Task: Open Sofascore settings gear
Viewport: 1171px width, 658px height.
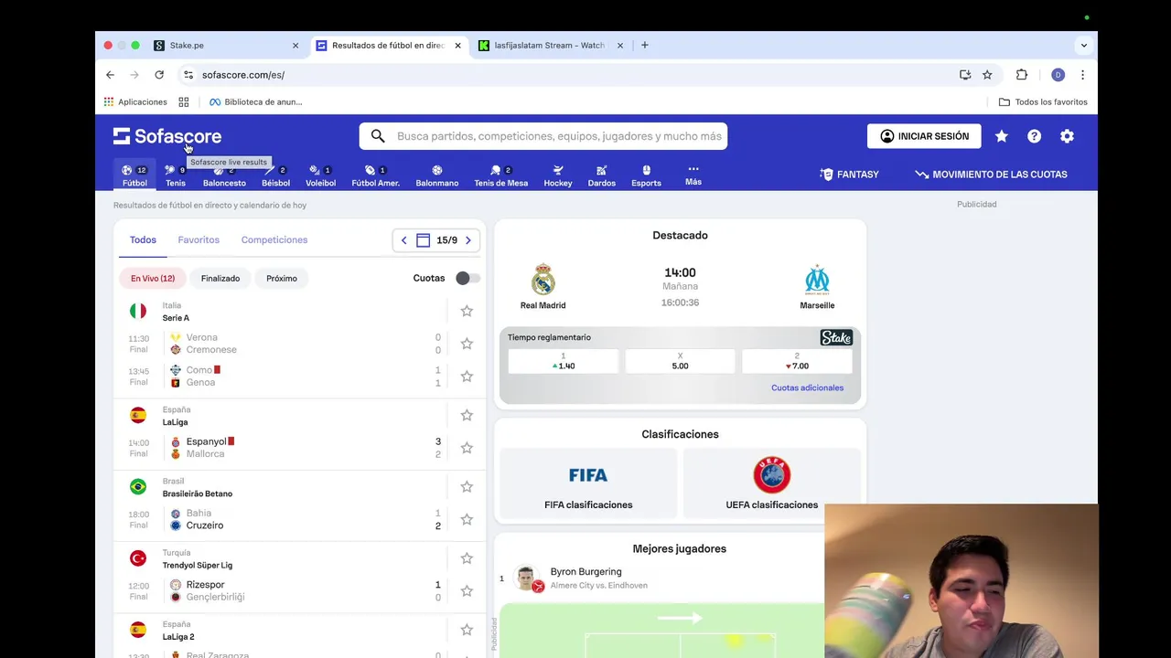Action: pos(1067,136)
